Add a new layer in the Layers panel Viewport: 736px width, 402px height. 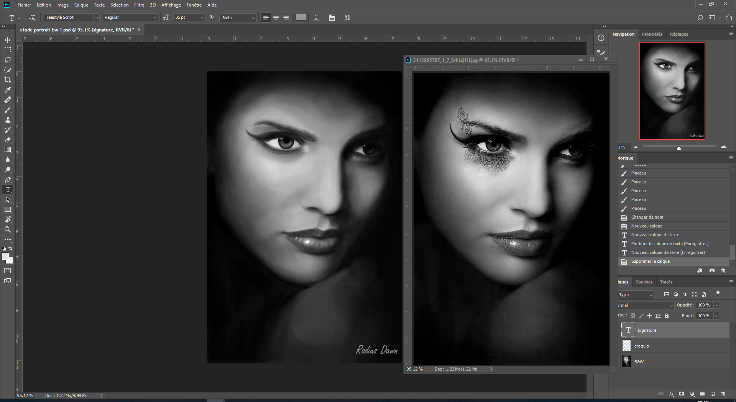point(713,394)
